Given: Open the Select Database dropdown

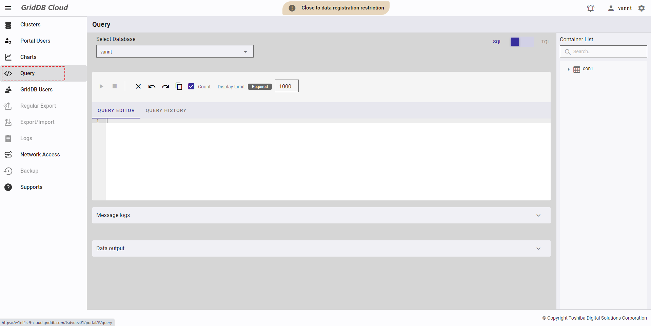Looking at the screenshot, I should [175, 51].
